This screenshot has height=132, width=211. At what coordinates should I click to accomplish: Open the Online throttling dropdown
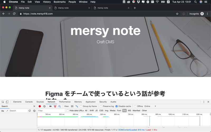coord(150,106)
